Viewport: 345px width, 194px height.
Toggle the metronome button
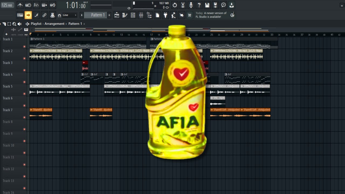point(20,5)
